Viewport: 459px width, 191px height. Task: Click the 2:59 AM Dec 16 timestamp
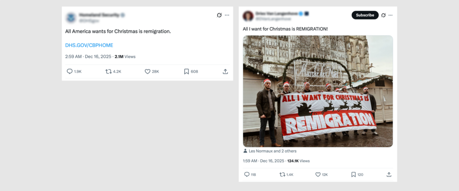pos(88,57)
